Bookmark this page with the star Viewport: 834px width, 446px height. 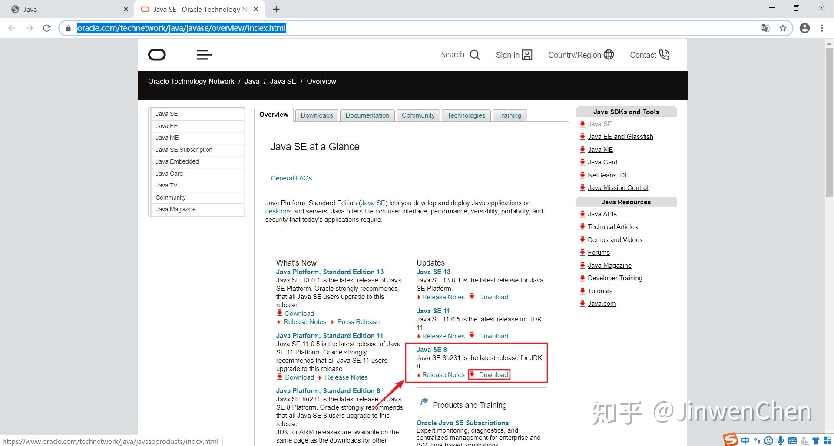(x=783, y=28)
